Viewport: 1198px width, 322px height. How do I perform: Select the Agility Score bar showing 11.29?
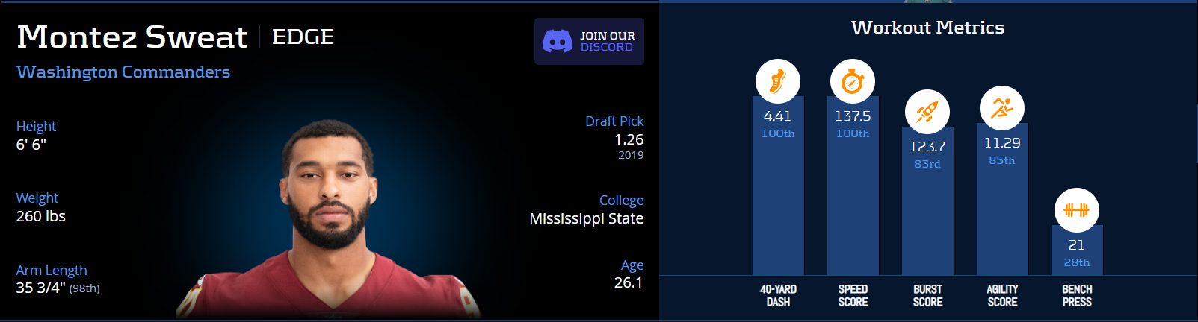click(x=1002, y=199)
